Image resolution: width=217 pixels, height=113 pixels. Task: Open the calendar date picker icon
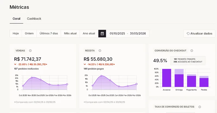pyautogui.click(x=102, y=34)
